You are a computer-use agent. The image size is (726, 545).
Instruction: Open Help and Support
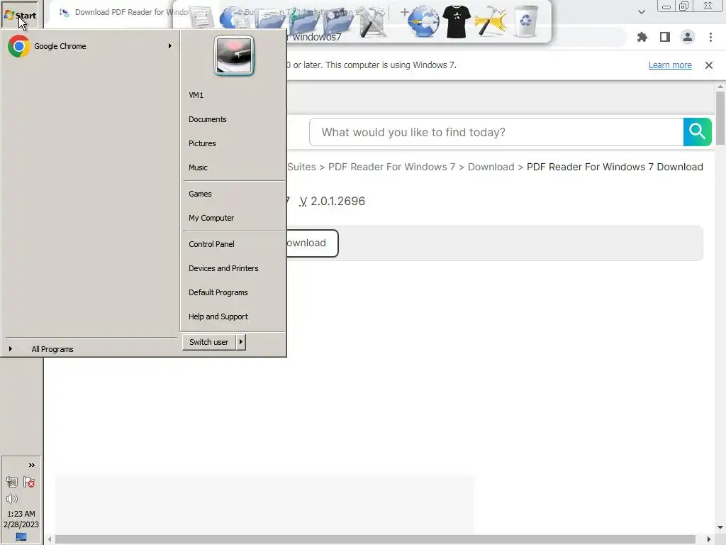tap(218, 316)
